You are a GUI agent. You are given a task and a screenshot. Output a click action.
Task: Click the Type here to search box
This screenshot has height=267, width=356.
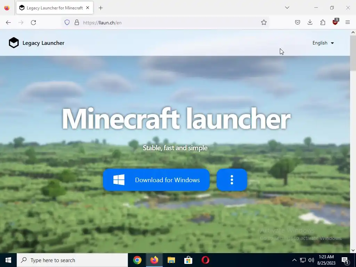point(72,260)
